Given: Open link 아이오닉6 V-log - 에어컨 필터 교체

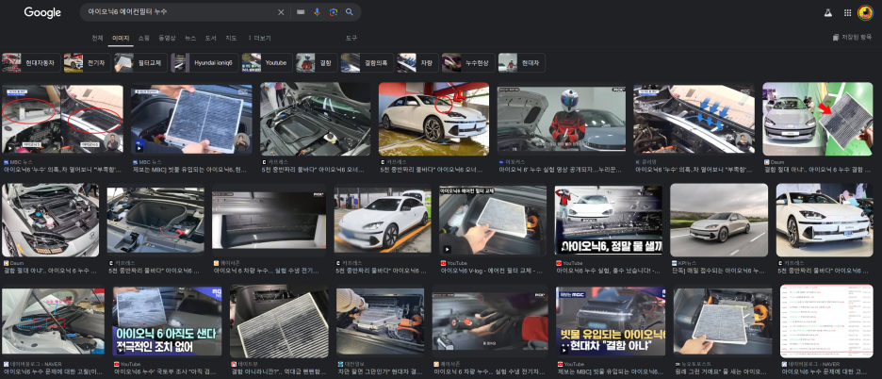Looking at the screenshot, I should tap(493, 271).
